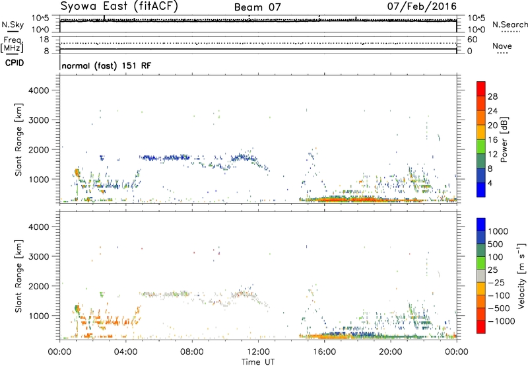Select the 'Beam 07' label
The width and height of the screenshot is (528, 366).
click(257, 7)
